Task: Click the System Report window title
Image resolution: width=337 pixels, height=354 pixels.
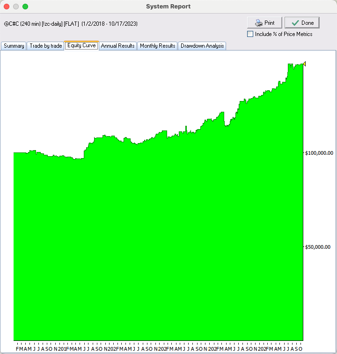Action: click(168, 7)
